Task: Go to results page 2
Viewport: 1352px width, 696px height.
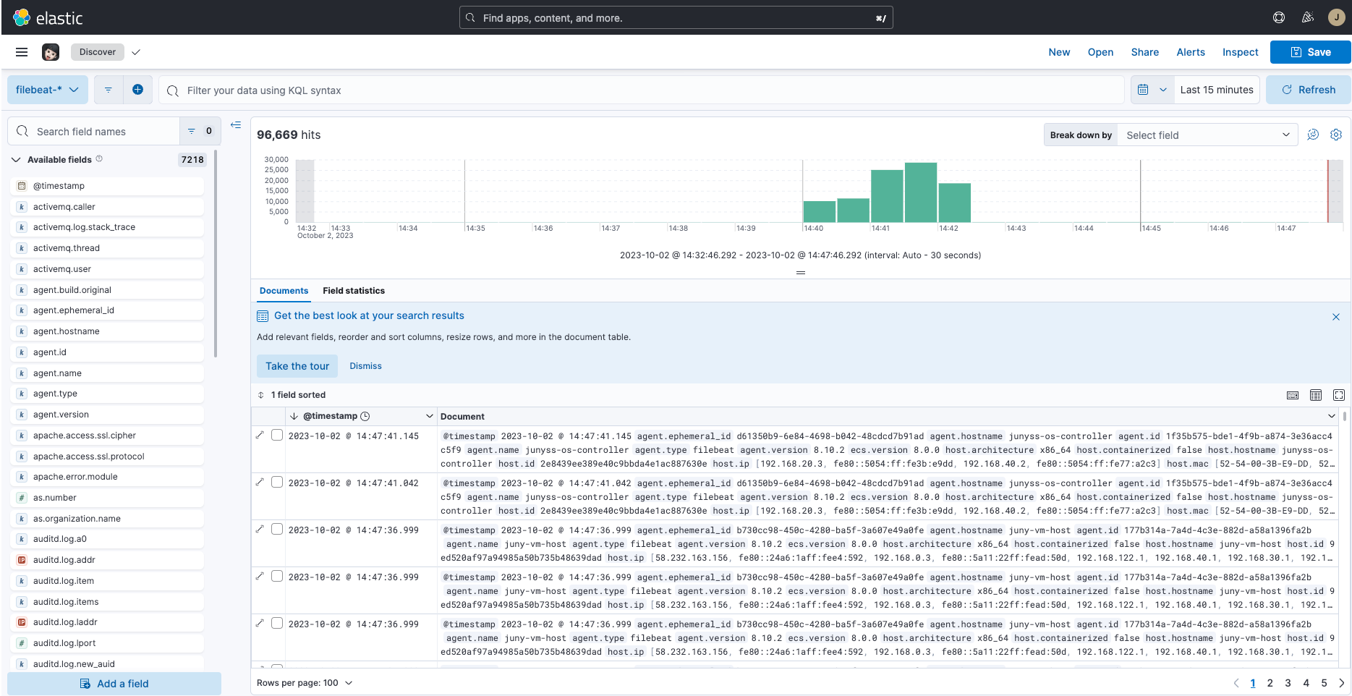Action: coord(1270,683)
